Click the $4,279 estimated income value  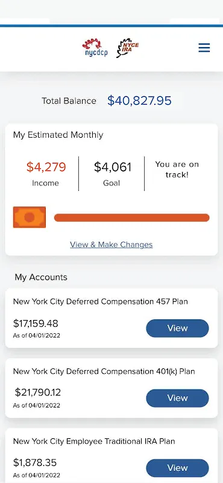coord(46,167)
